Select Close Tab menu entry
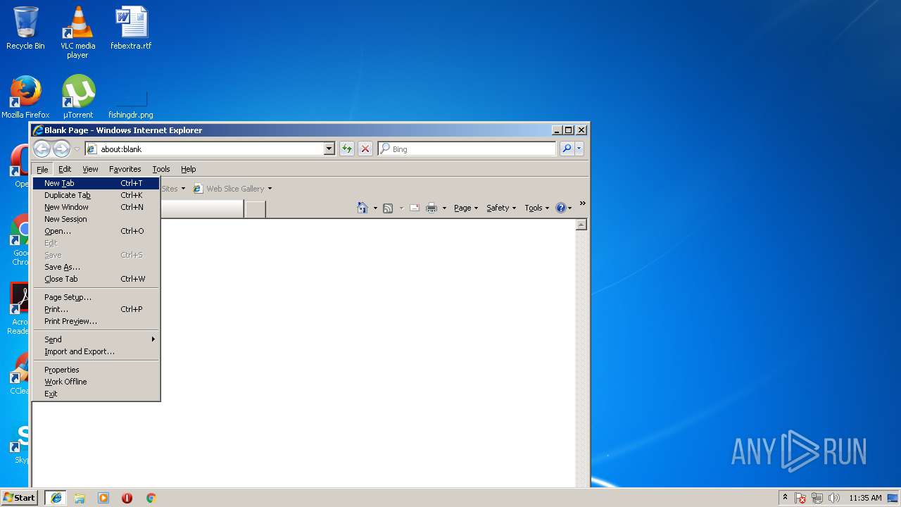 96,279
